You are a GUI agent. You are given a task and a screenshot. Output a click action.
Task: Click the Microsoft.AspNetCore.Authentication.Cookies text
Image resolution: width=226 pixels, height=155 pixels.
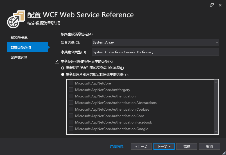click(x=112, y=110)
